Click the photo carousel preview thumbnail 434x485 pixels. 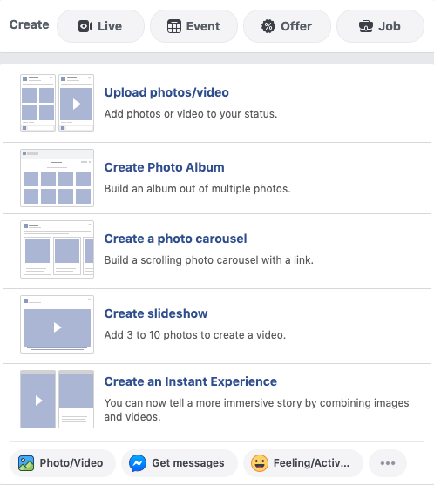coord(57,249)
